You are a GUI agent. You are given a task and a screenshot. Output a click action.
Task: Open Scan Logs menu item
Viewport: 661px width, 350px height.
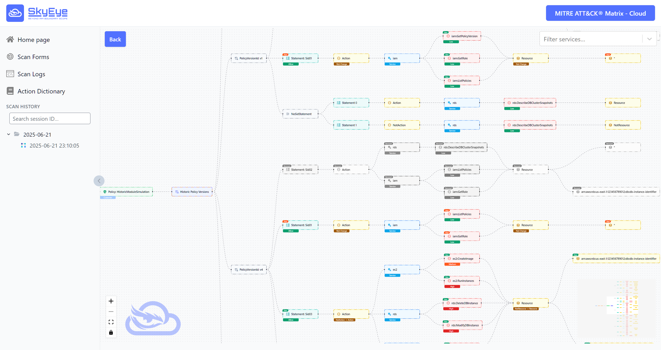pyautogui.click(x=31, y=74)
